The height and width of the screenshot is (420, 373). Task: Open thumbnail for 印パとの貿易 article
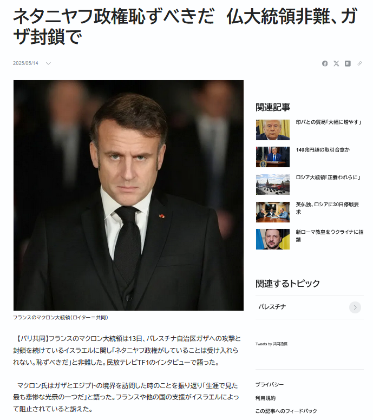pos(273,130)
